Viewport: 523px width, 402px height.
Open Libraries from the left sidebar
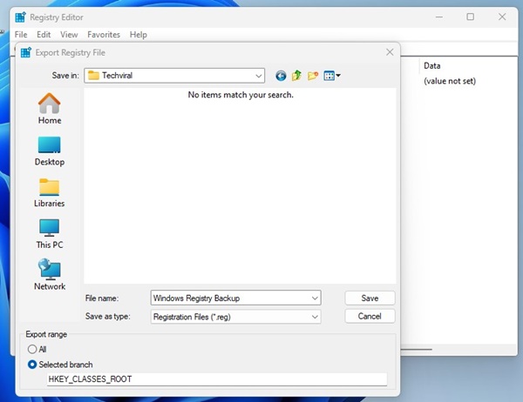point(50,191)
